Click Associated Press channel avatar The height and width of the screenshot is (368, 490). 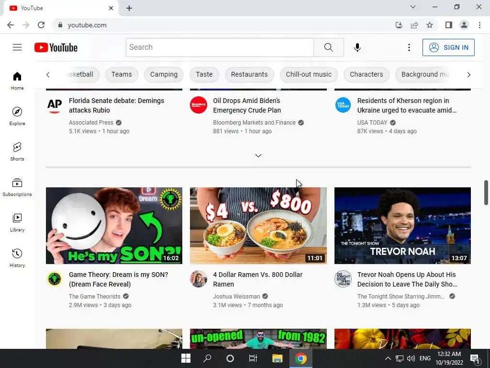(55, 105)
